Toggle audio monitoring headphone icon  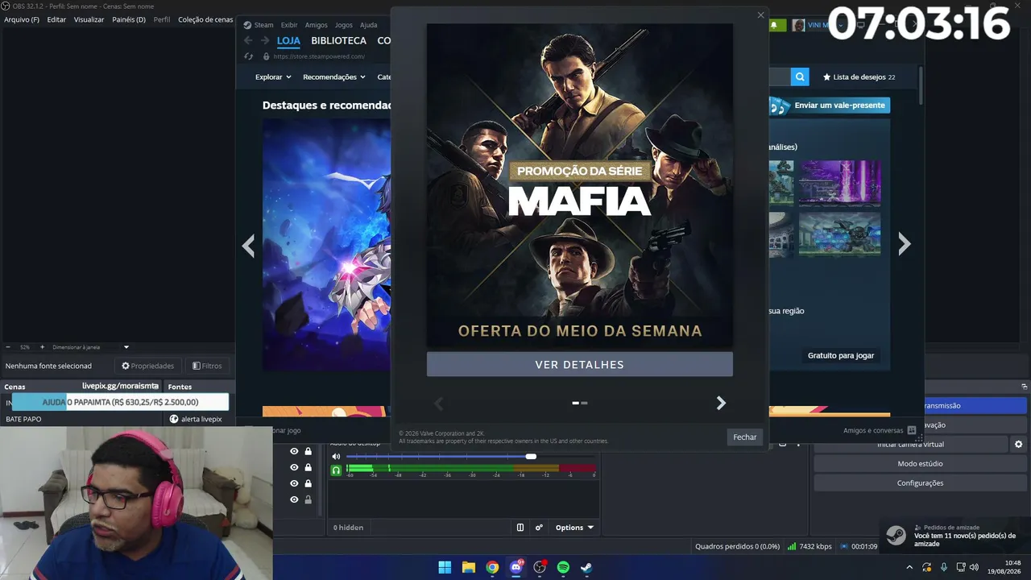point(337,470)
